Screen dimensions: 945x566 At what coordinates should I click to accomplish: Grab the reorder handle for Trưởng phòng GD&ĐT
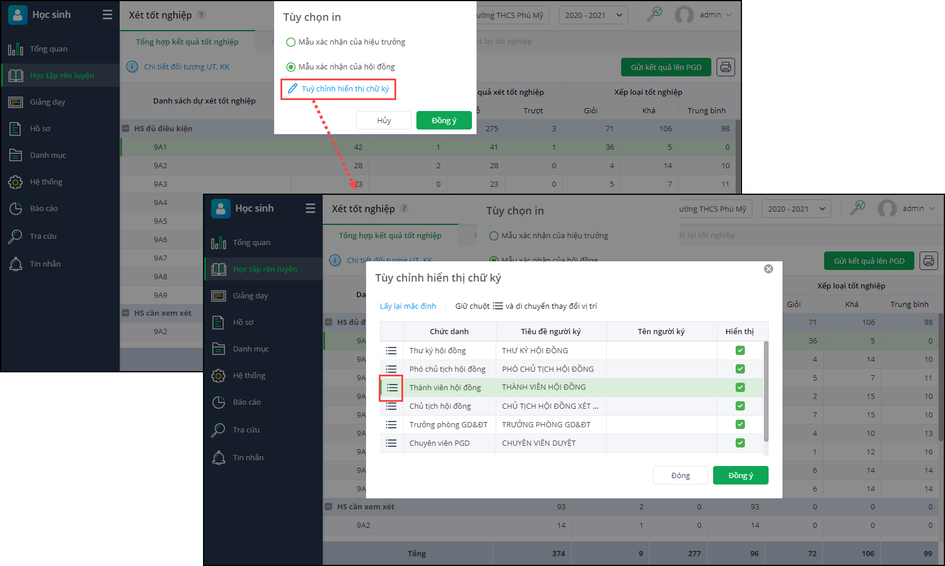pos(392,424)
